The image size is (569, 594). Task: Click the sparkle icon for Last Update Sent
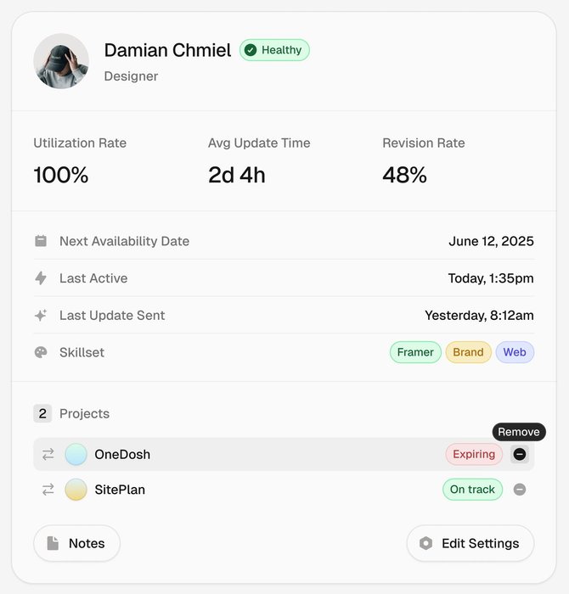(x=41, y=316)
